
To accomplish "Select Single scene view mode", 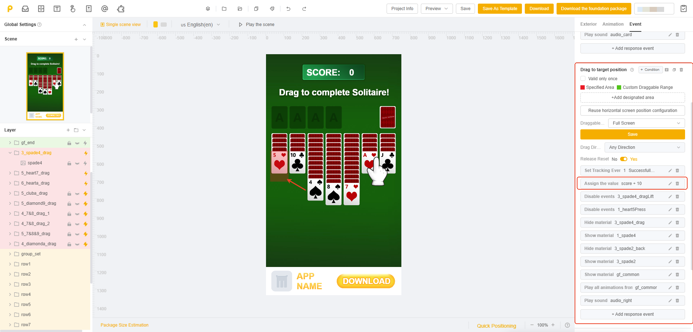I will click(121, 25).
